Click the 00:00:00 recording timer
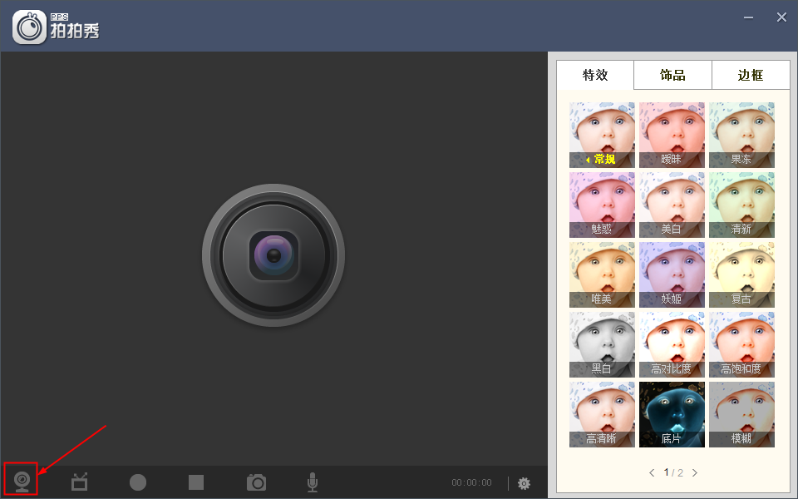Image resolution: width=798 pixels, height=499 pixels. pos(472,482)
